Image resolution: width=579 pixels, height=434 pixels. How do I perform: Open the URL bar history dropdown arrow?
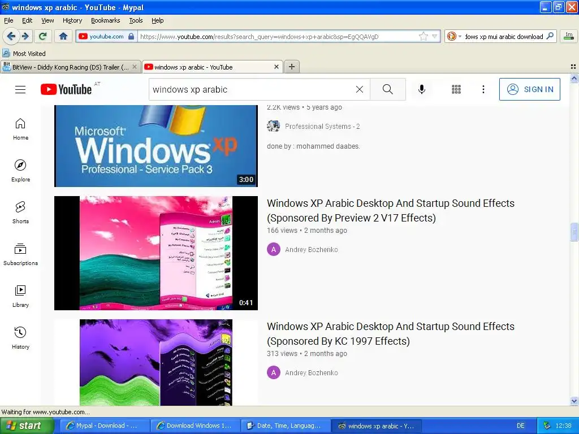[435, 36]
